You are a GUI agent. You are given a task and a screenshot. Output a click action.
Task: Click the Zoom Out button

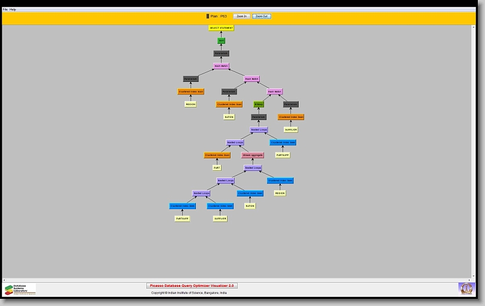click(262, 16)
